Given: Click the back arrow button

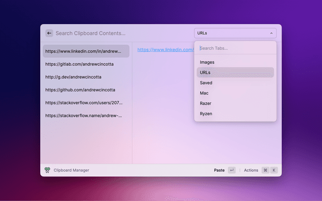Looking at the screenshot, I should [x=49, y=33].
